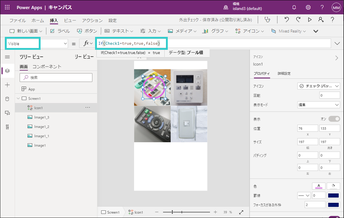This screenshot has height=218, width=344.
Task: Open the 表示モード dropdown
Action: pos(319,105)
